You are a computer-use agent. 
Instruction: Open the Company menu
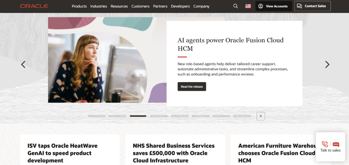(201, 6)
